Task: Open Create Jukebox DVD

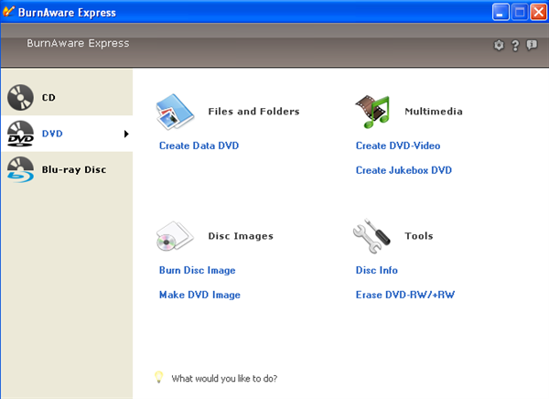Action: (x=404, y=170)
